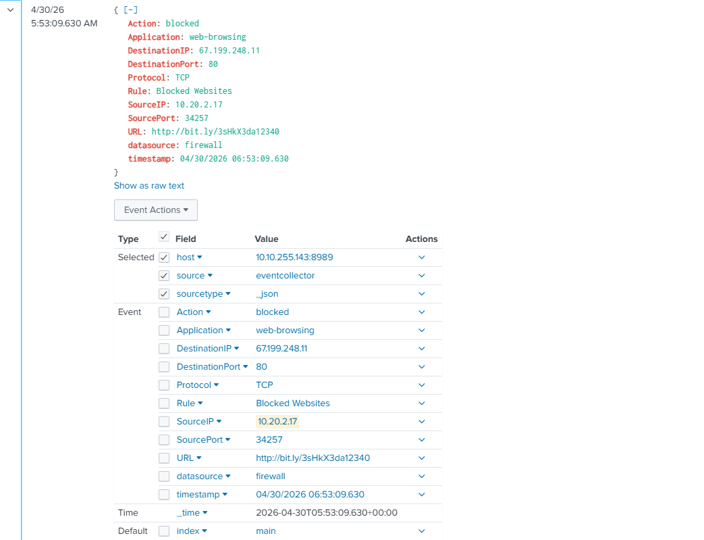This screenshot has width=704, height=540.
Task: Open the DestinationPort field name dropdown
Action: point(213,367)
